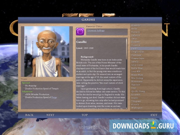Click the 'No Anarchy' trait line

[31, 86]
